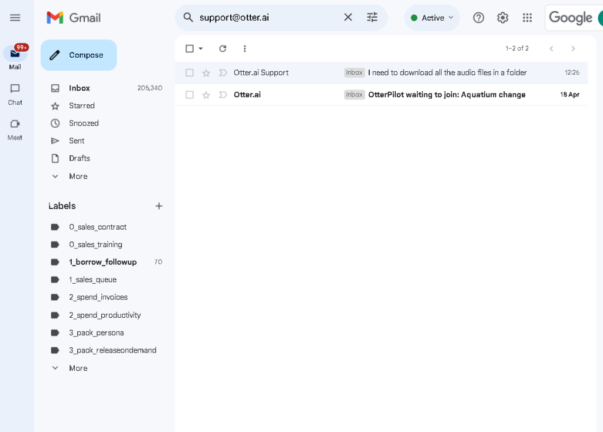Viewport: 603px width, 432px height.
Task: Tick the checkbox for OtterPilot email
Action: pyautogui.click(x=190, y=95)
